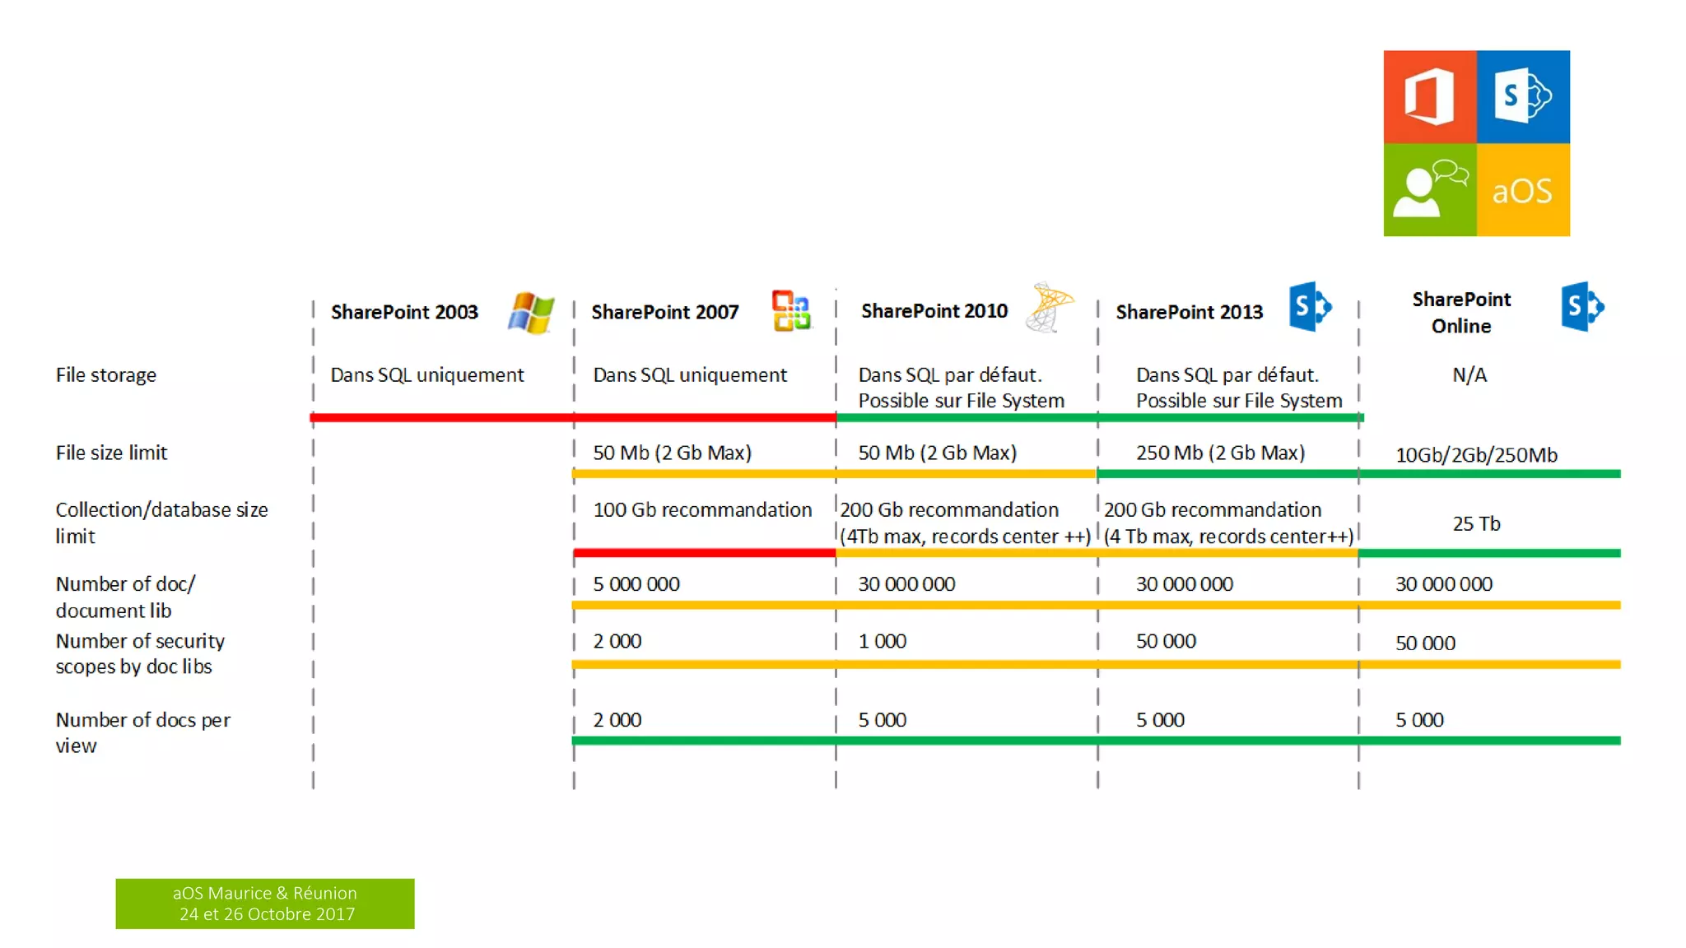
Task: Click the SharePoint 2010 orange swirl icon
Action: [1050, 308]
